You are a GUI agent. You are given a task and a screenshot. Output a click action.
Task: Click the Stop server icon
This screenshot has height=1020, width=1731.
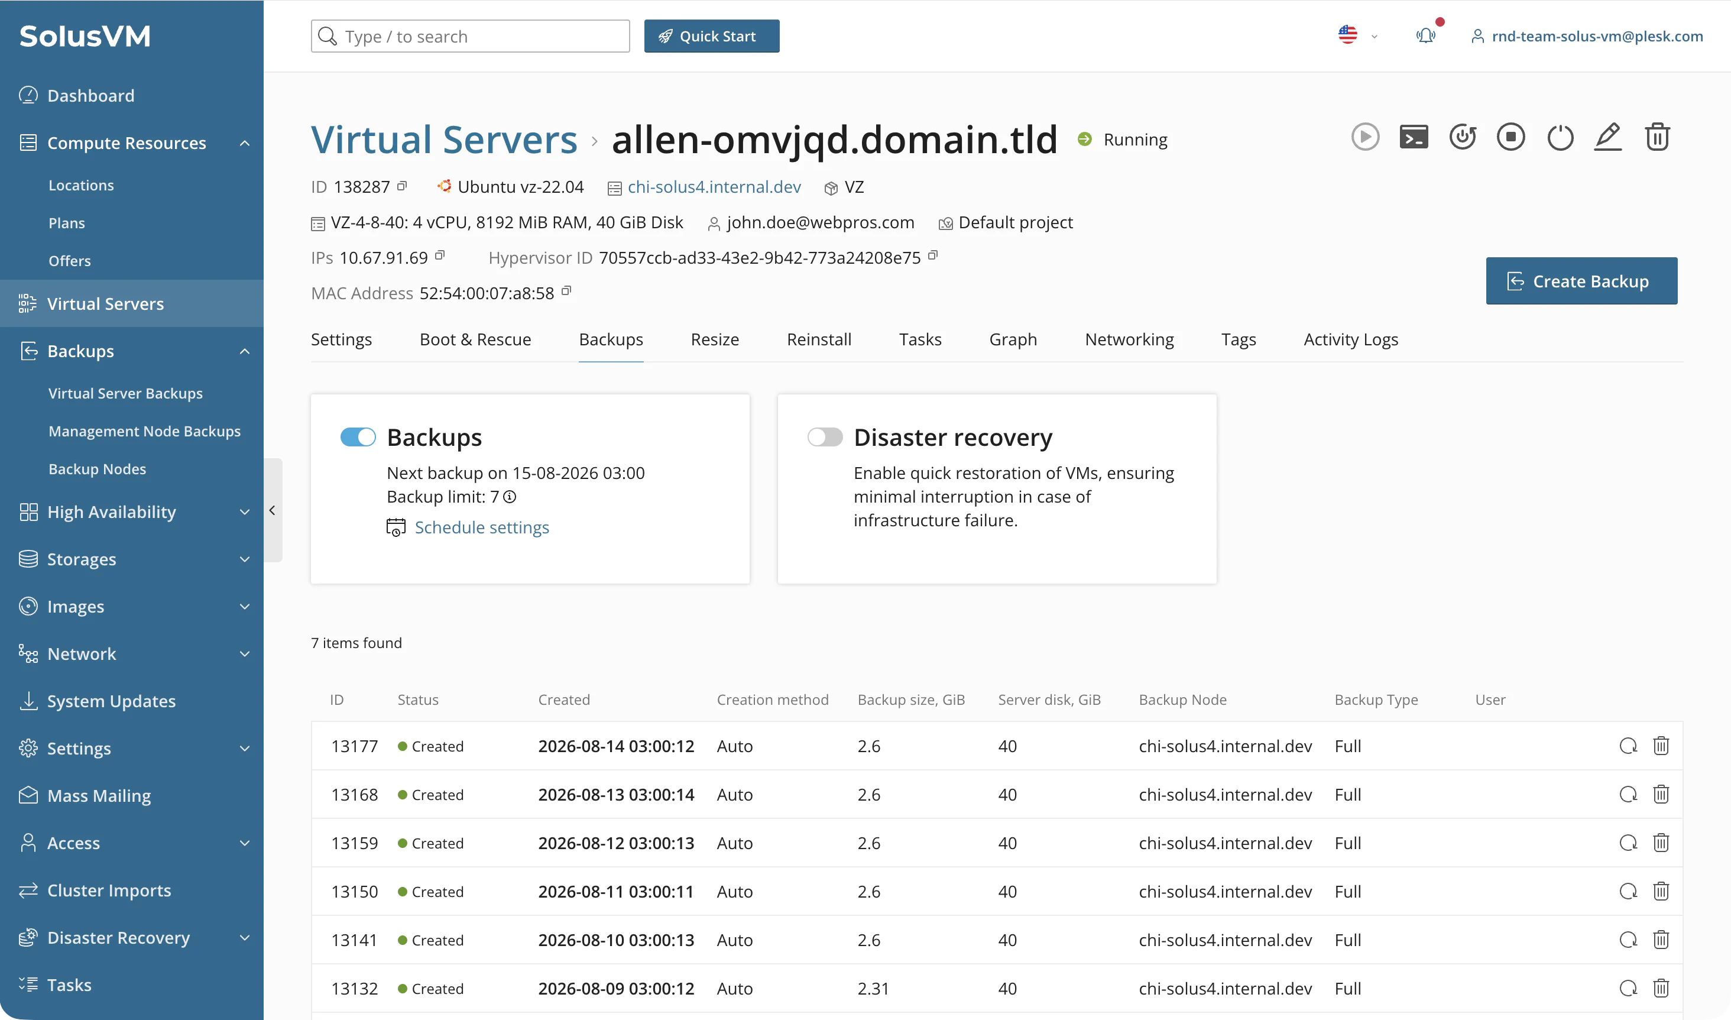[1510, 137]
